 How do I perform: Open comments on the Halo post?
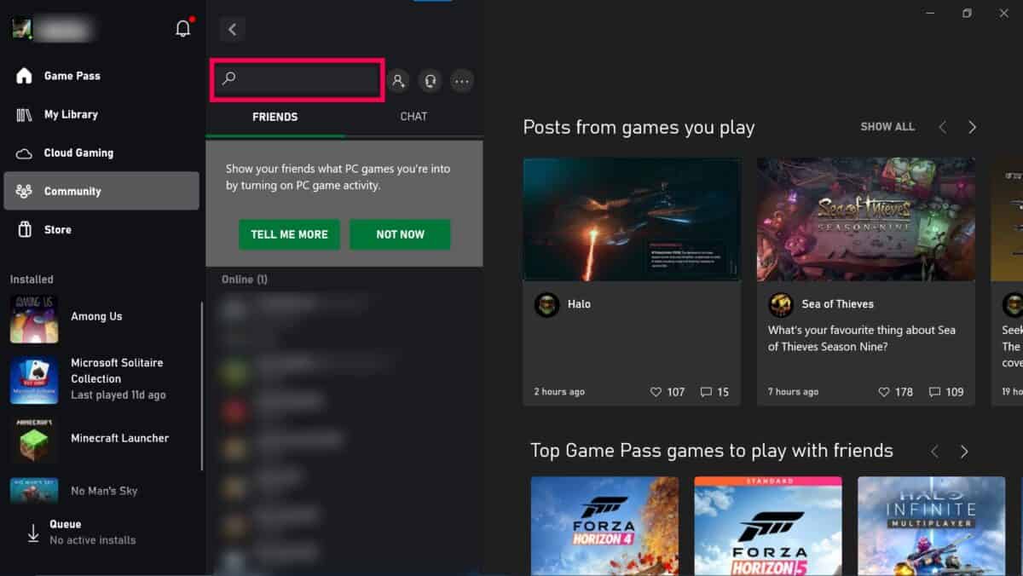pyautogui.click(x=706, y=392)
